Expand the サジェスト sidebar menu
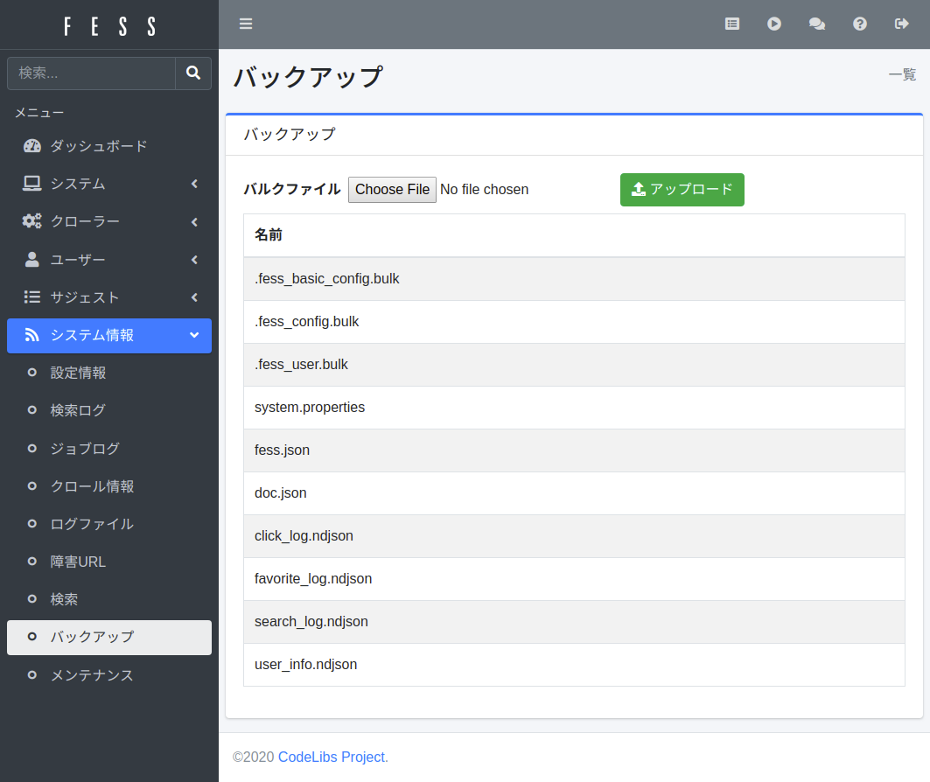 [x=109, y=297]
